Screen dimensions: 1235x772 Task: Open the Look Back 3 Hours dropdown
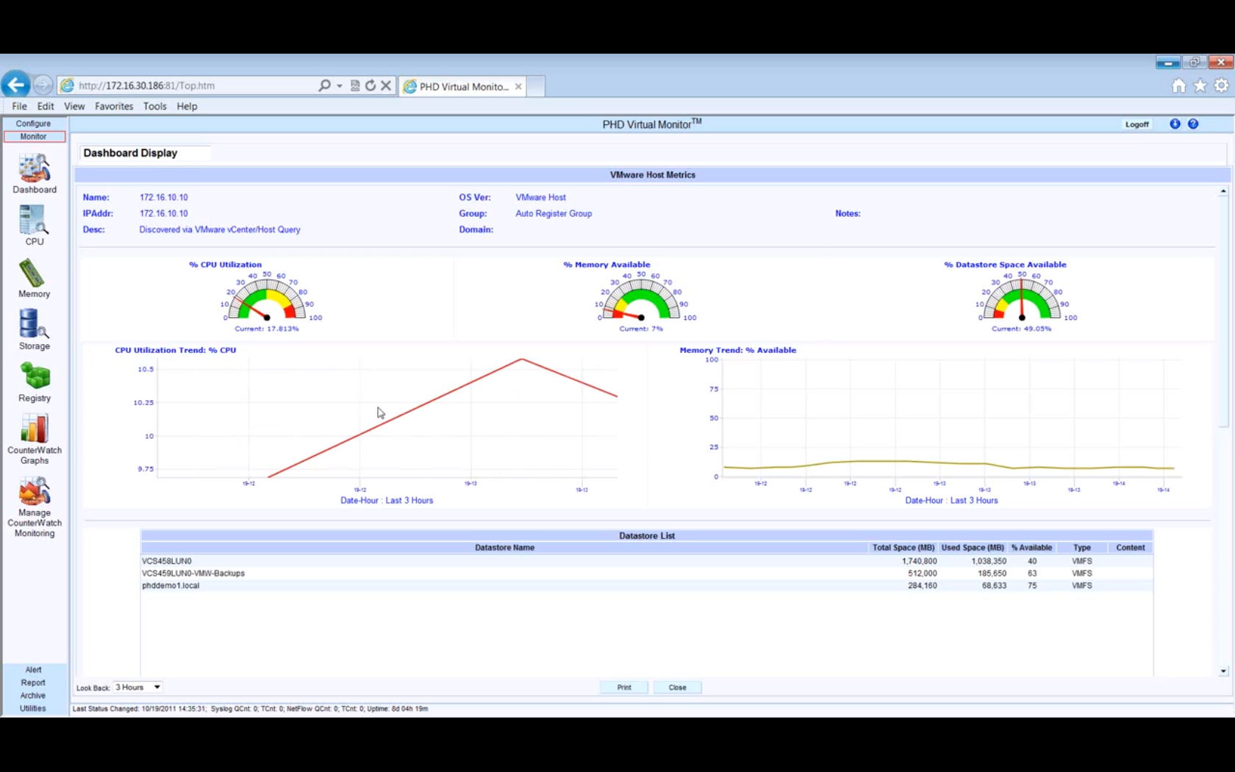[137, 687]
